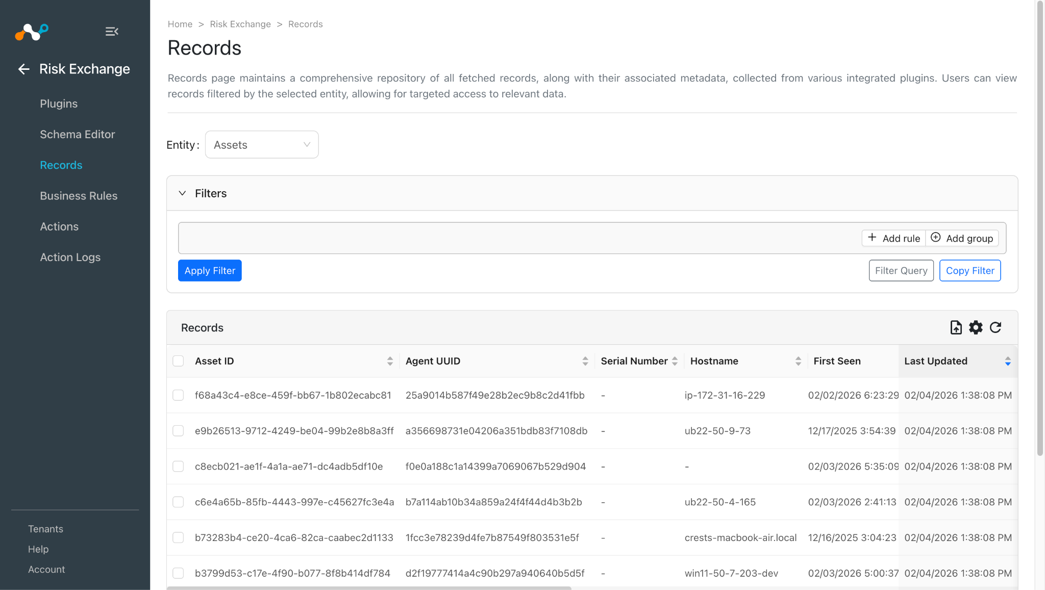Image resolution: width=1045 pixels, height=590 pixels.
Task: Click hostname win11-50-7-203-dev
Action: pyautogui.click(x=731, y=573)
